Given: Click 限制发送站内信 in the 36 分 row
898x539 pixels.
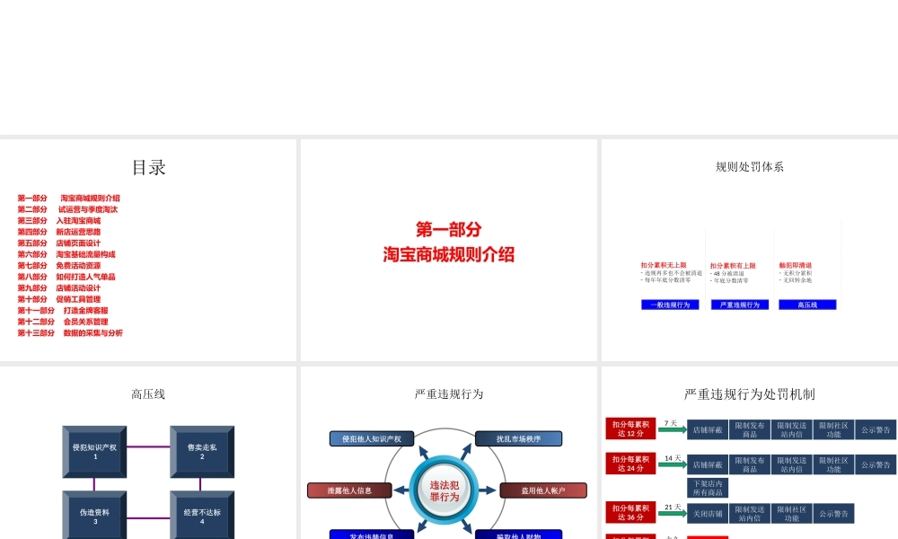Looking at the screenshot, I should [x=750, y=514].
